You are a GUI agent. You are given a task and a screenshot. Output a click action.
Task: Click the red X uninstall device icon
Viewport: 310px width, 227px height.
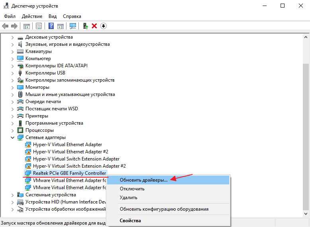coord(94,26)
